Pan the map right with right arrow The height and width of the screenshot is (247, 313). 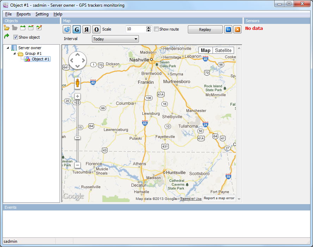[x=84, y=60]
